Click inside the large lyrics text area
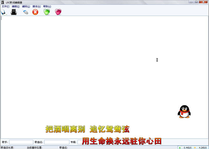209x149 pixels. point(104,77)
